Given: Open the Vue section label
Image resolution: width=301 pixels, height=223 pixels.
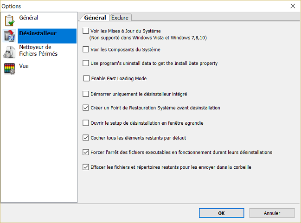Looking at the screenshot, I should 24,66.
